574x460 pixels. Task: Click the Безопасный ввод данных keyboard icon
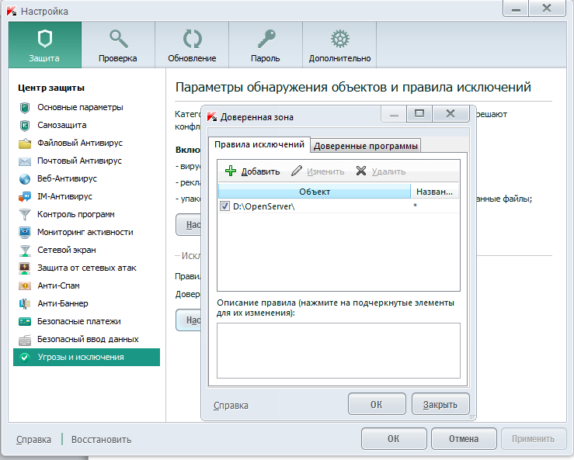(25, 340)
